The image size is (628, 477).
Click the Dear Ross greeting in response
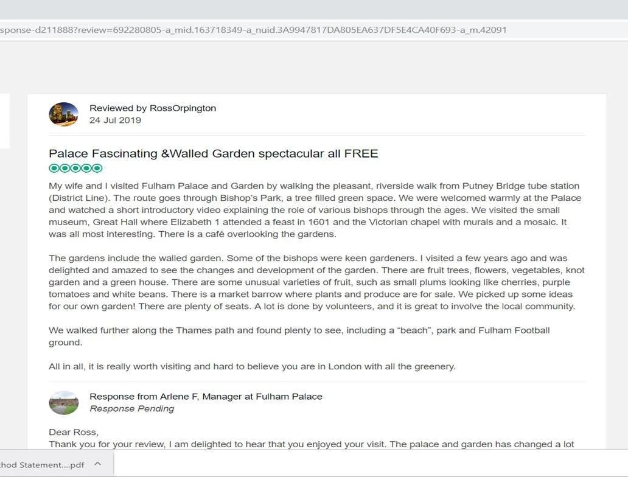pyautogui.click(x=74, y=432)
